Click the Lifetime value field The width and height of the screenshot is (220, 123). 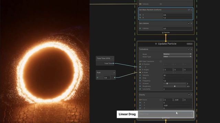[177, 28]
